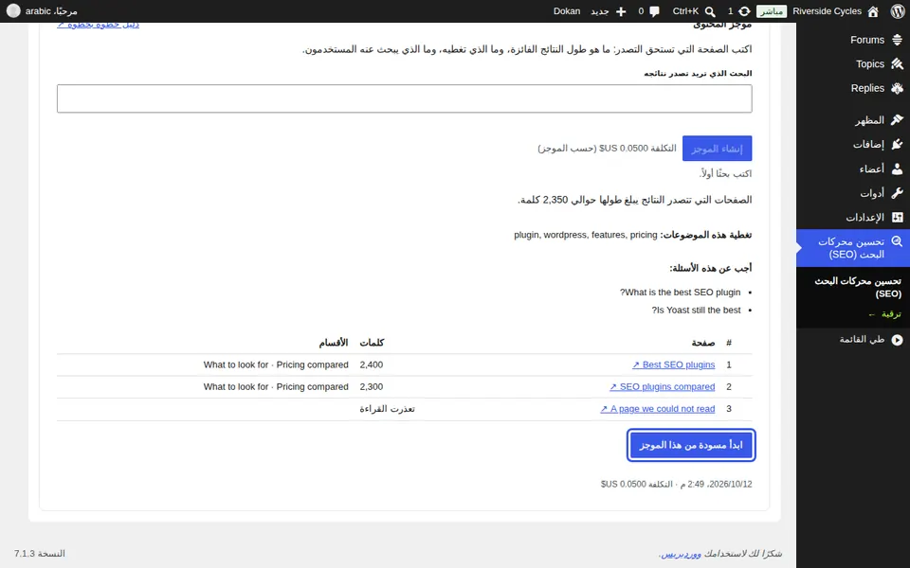910x568 pixels.
Task: Open the Riverside Cycles home icon
Action: click(873, 11)
